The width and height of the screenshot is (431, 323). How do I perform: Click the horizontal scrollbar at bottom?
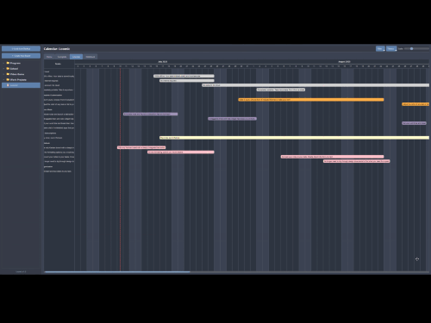coord(117,271)
